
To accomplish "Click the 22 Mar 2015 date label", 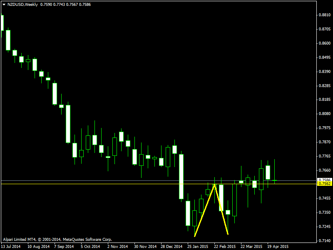I will pyautogui.click(x=251, y=247).
